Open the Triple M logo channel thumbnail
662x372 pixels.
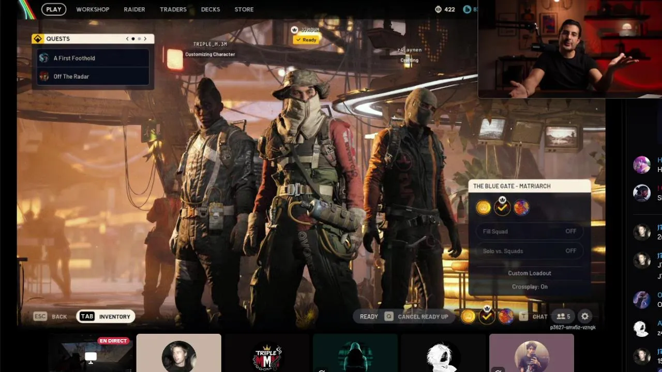click(267, 353)
